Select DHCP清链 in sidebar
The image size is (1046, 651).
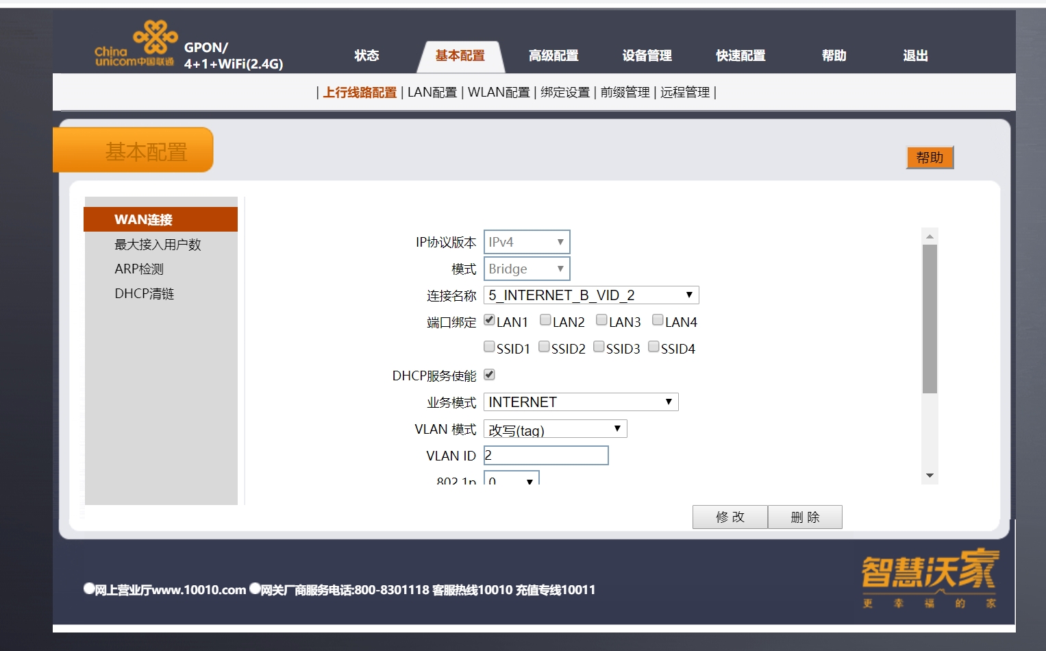[x=145, y=294]
